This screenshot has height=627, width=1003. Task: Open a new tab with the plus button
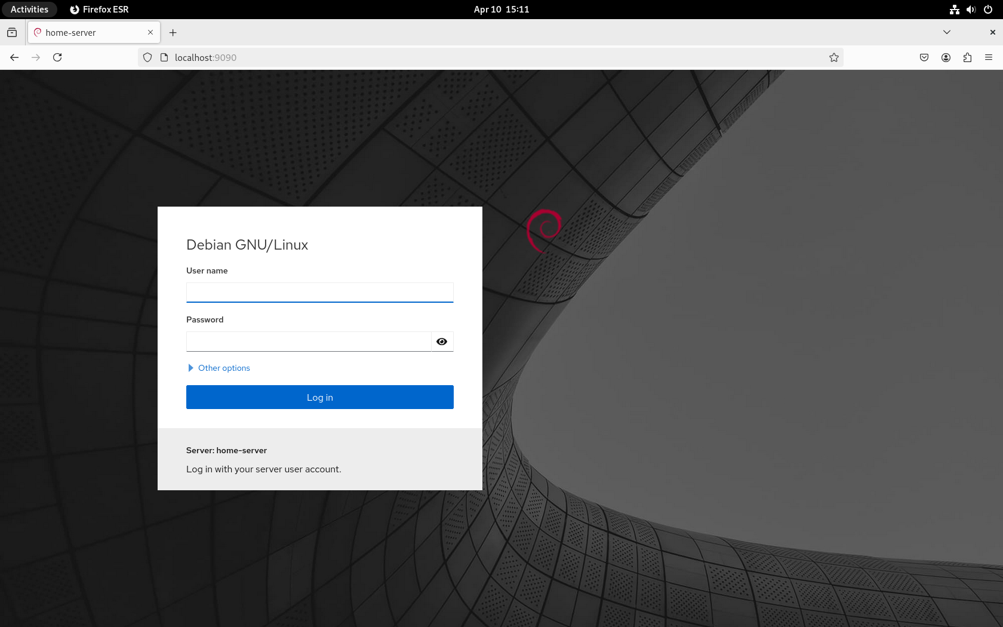point(173,32)
